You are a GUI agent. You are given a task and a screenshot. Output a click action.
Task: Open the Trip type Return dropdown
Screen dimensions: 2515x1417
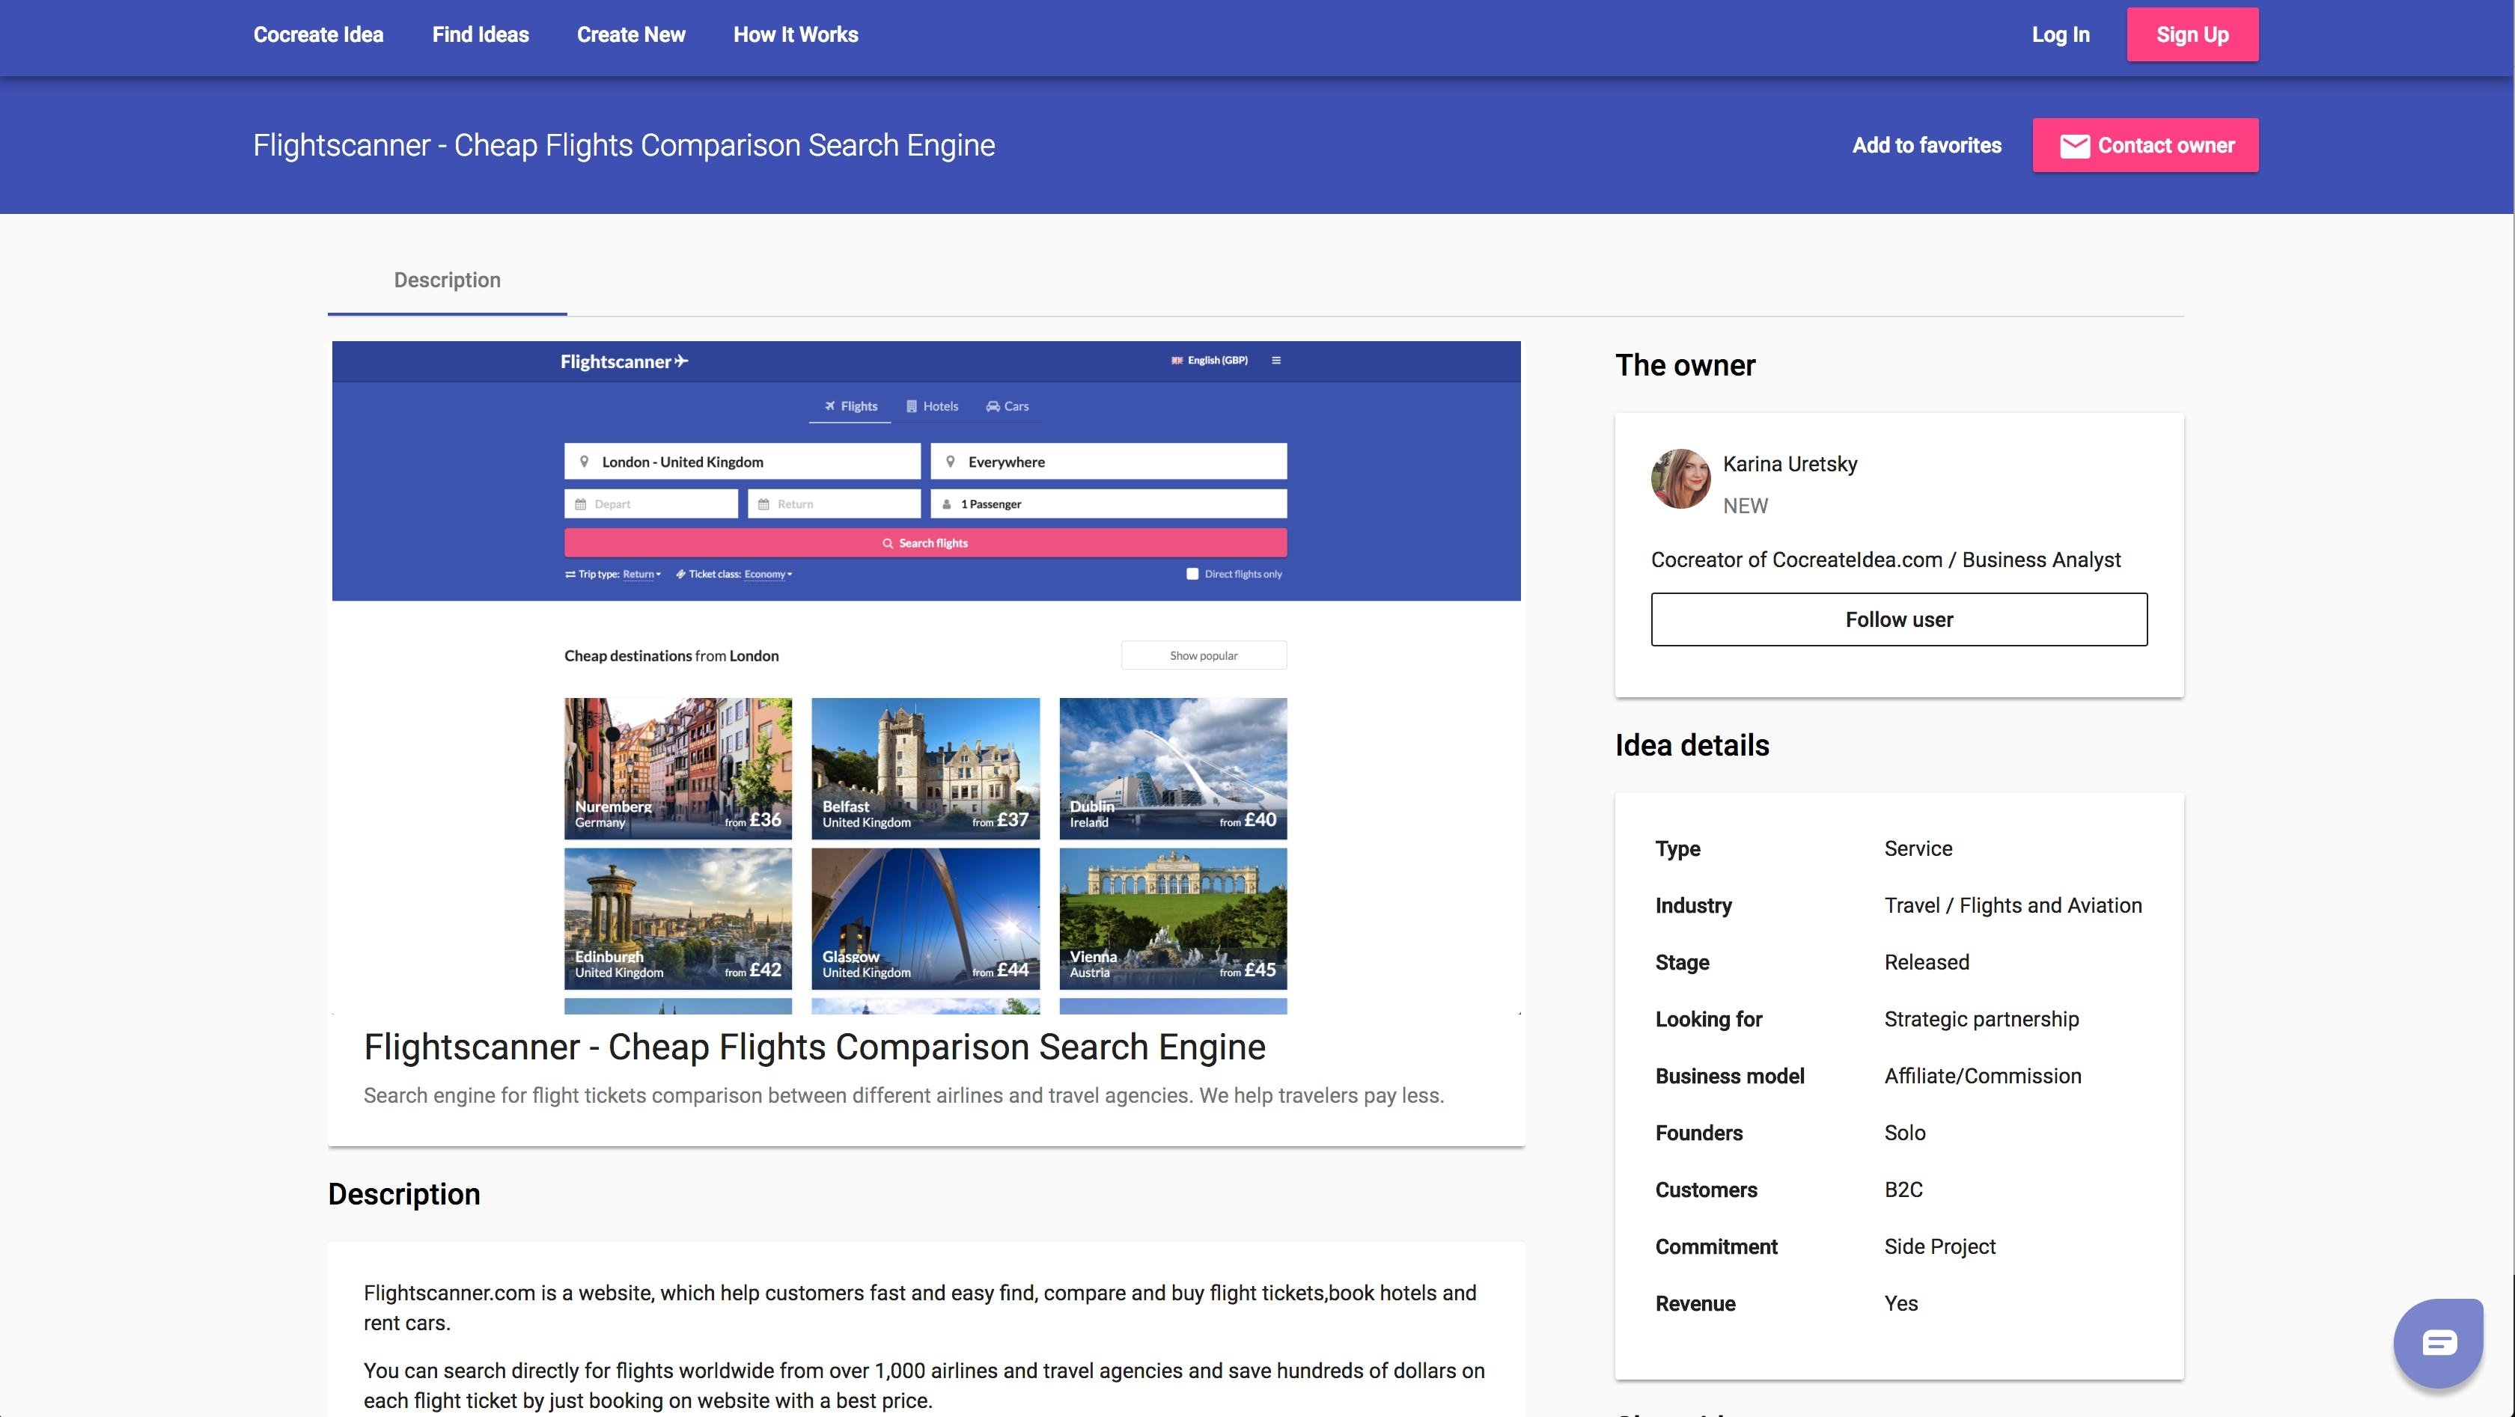(x=641, y=574)
